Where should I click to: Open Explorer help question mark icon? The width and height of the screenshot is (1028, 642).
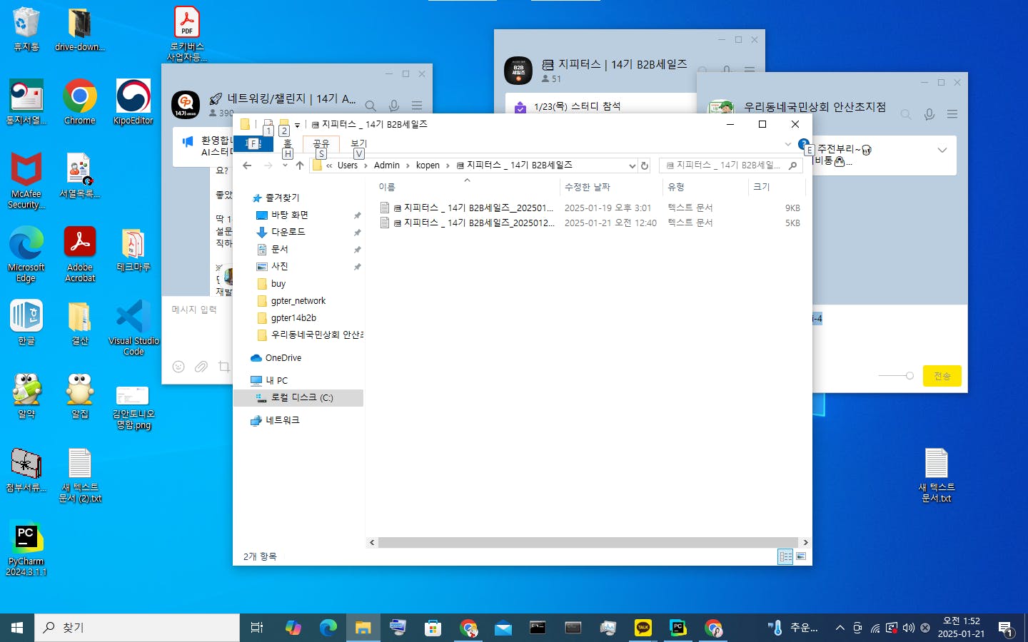click(803, 143)
